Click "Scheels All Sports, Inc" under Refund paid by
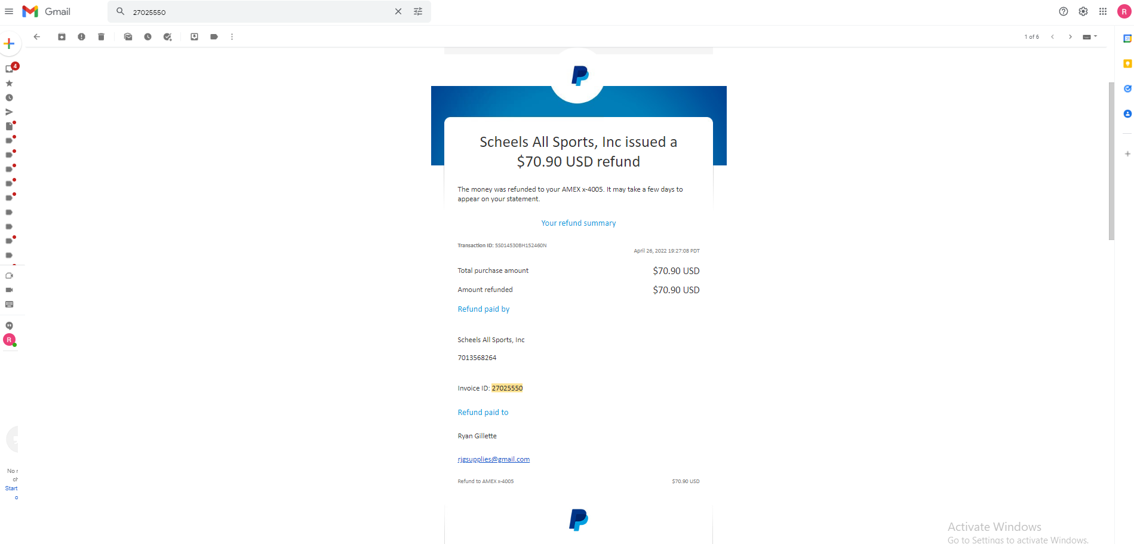 491,340
